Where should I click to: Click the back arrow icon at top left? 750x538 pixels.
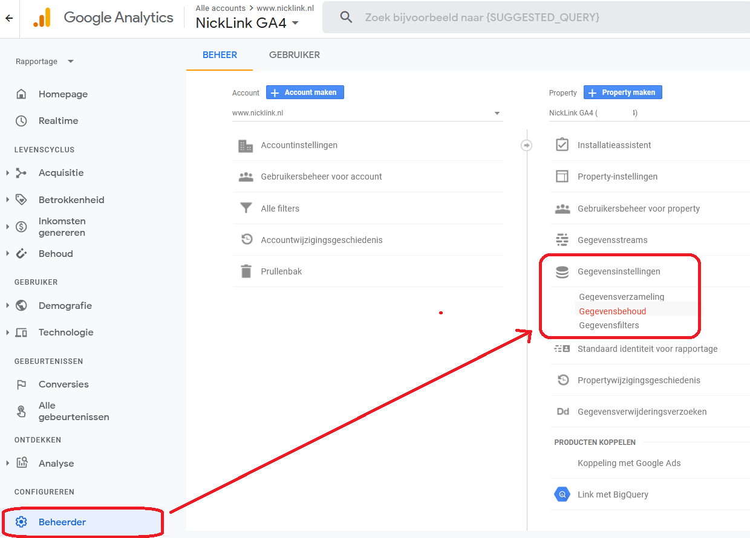pos(8,18)
